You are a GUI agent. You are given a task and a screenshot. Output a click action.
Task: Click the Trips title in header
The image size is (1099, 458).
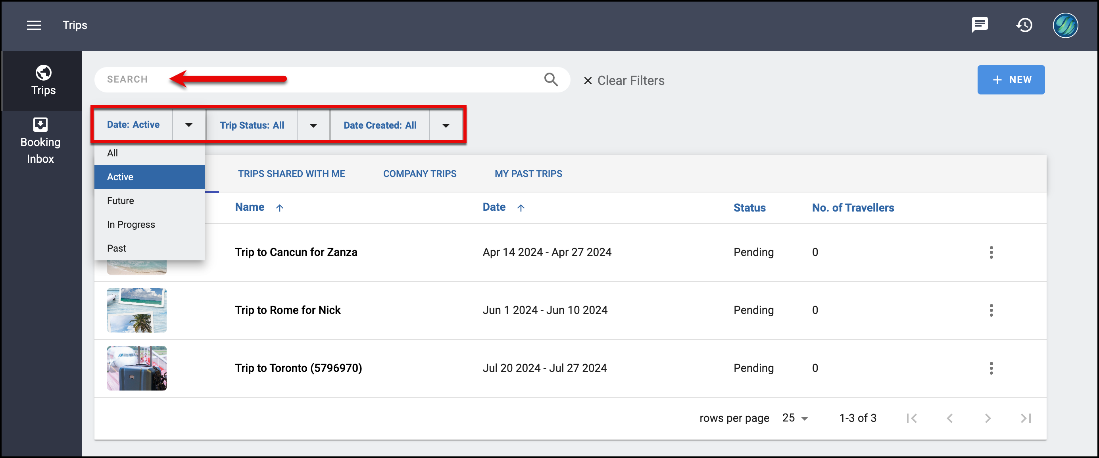pos(75,25)
